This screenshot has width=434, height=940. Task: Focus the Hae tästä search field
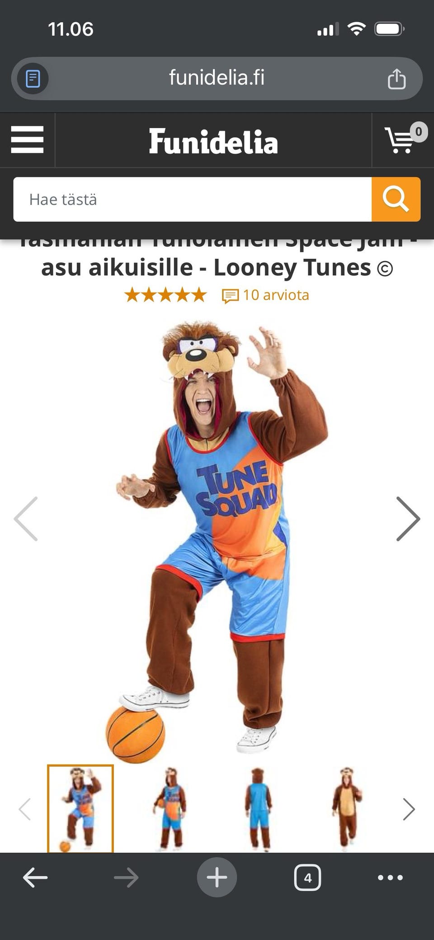193,199
